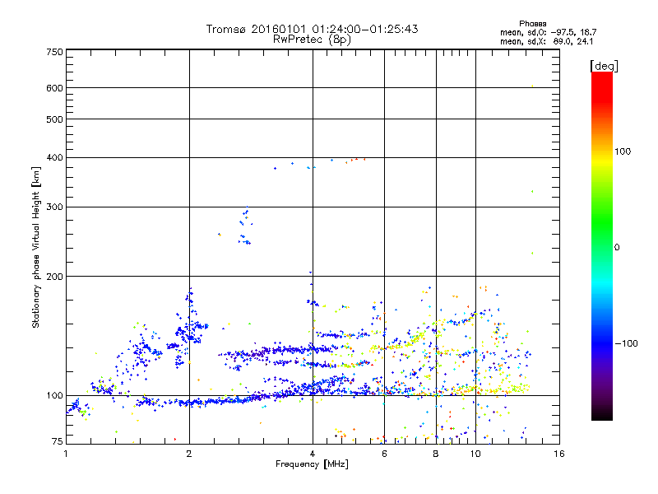658x494 pixels.
Task: Click the x-axis '4' tick label
Action: click(313, 454)
